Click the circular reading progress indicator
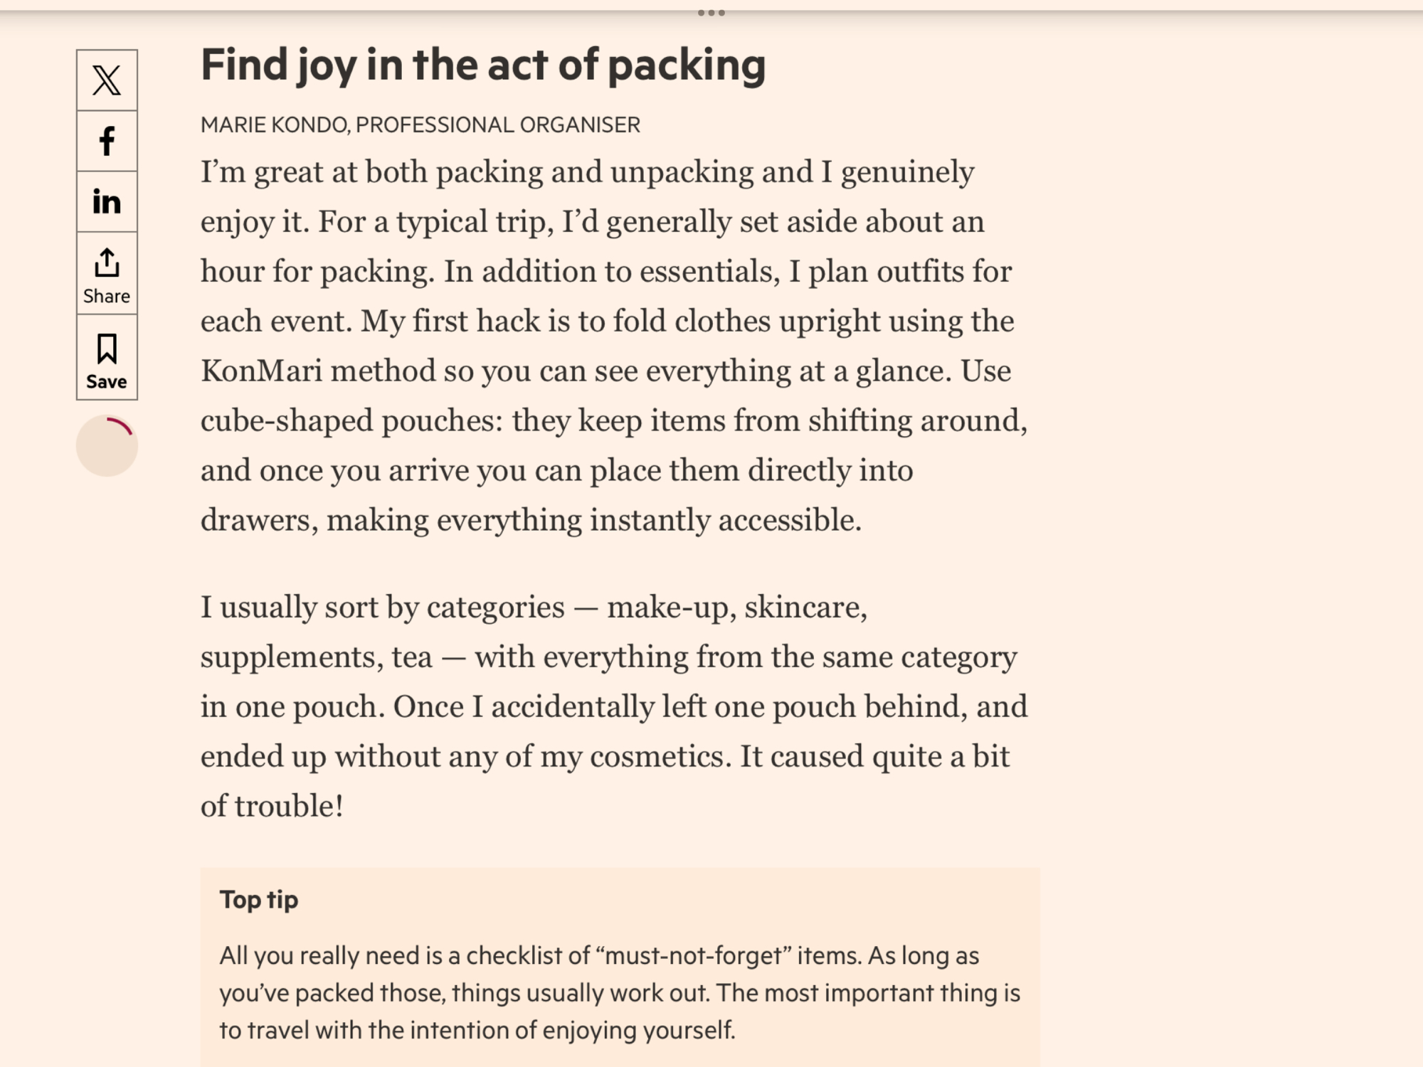 tap(107, 446)
